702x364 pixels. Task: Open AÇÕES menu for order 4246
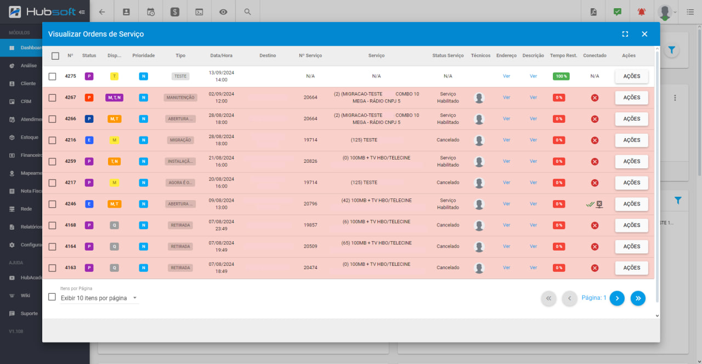(x=631, y=204)
